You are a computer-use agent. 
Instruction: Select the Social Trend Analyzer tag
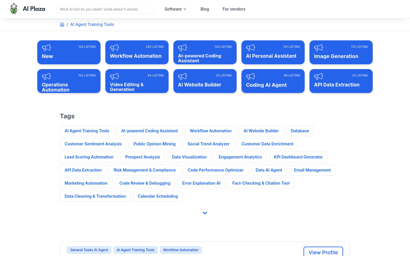pos(208,144)
